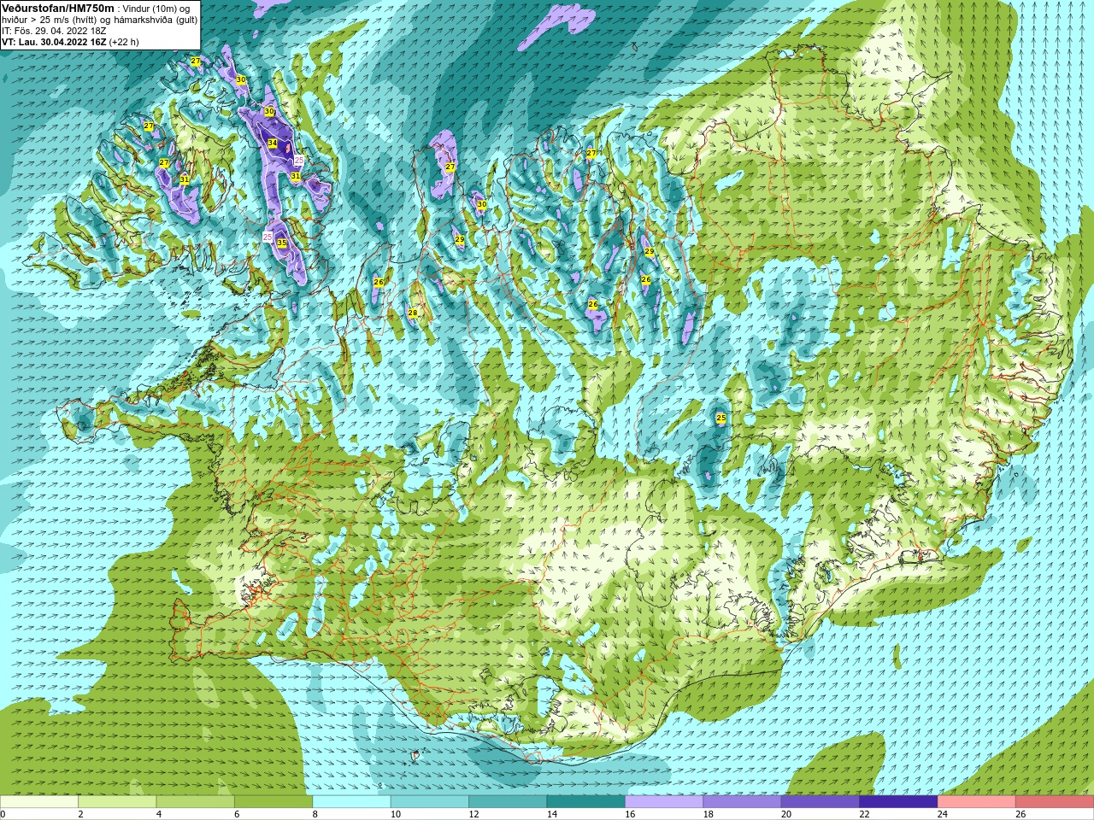Pick the 0–2 m/s pale cream legend swatch
The image size is (1094, 820).
click(x=39, y=802)
